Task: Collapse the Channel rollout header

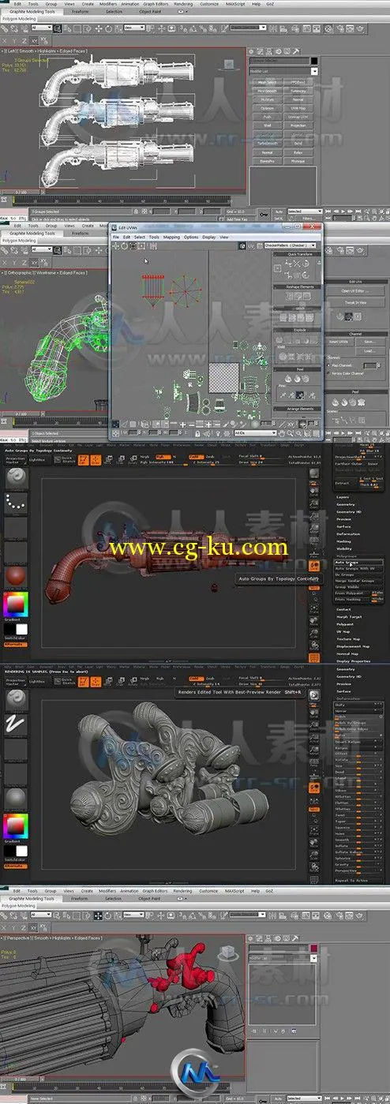Action: [354, 333]
